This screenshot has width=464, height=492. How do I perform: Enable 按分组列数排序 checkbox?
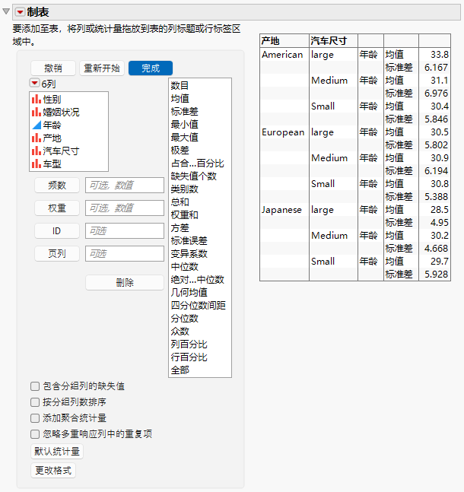[35, 402]
